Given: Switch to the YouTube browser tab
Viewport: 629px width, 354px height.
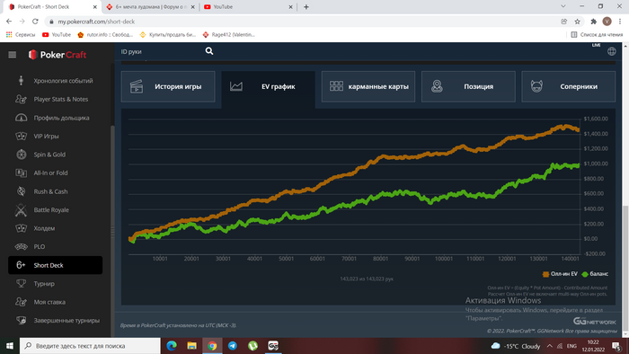Looking at the screenshot, I should 247,7.
